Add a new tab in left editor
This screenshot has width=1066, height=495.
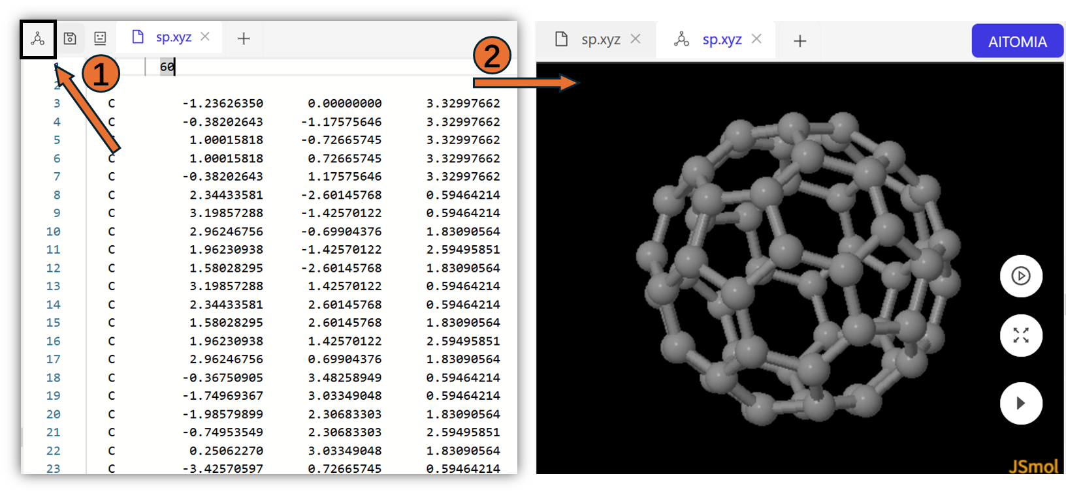click(244, 38)
